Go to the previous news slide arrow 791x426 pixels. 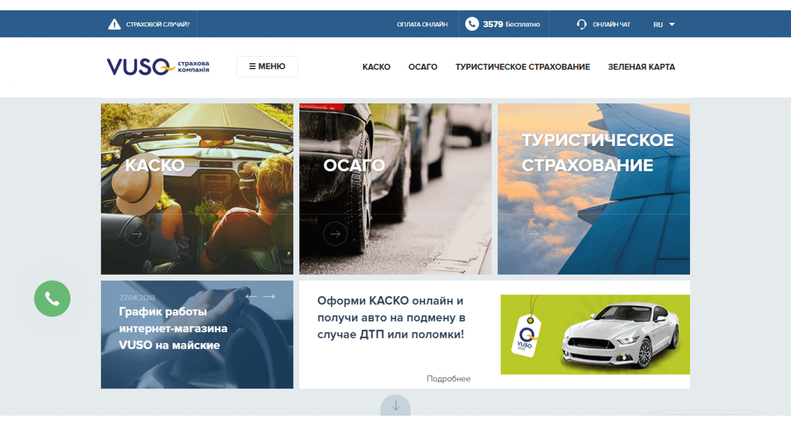click(x=251, y=296)
